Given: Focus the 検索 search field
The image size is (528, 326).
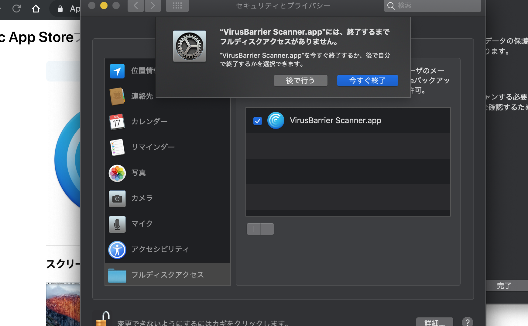Looking at the screenshot, I should click(433, 6).
